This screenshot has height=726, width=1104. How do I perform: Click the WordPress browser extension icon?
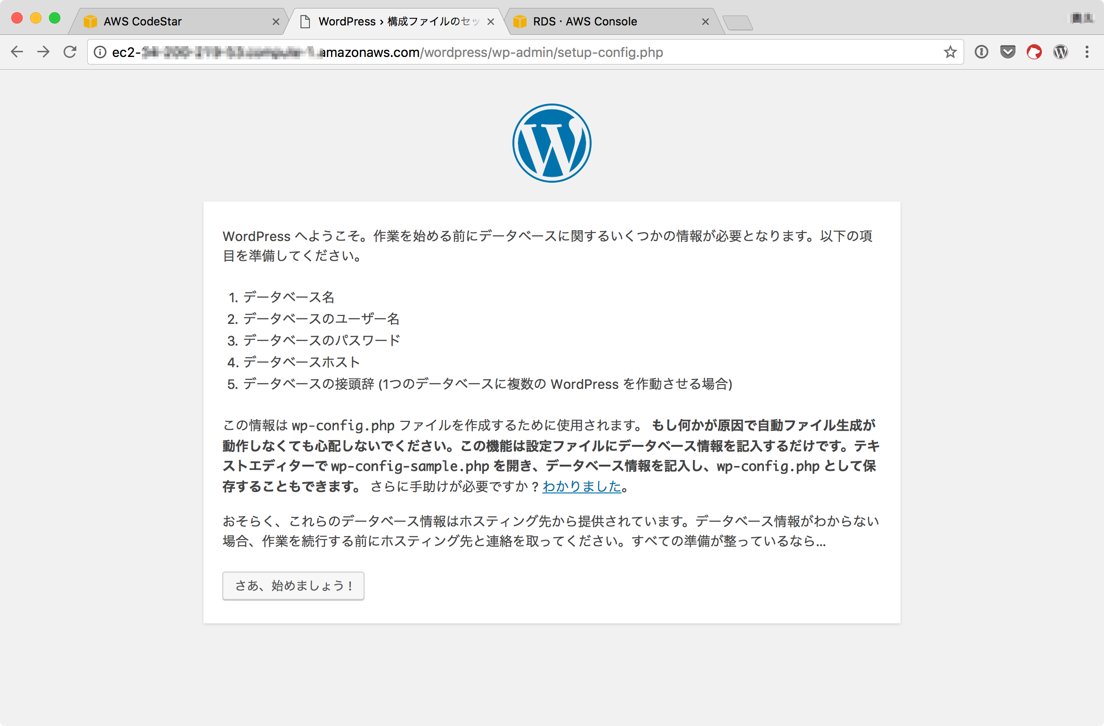[1060, 52]
